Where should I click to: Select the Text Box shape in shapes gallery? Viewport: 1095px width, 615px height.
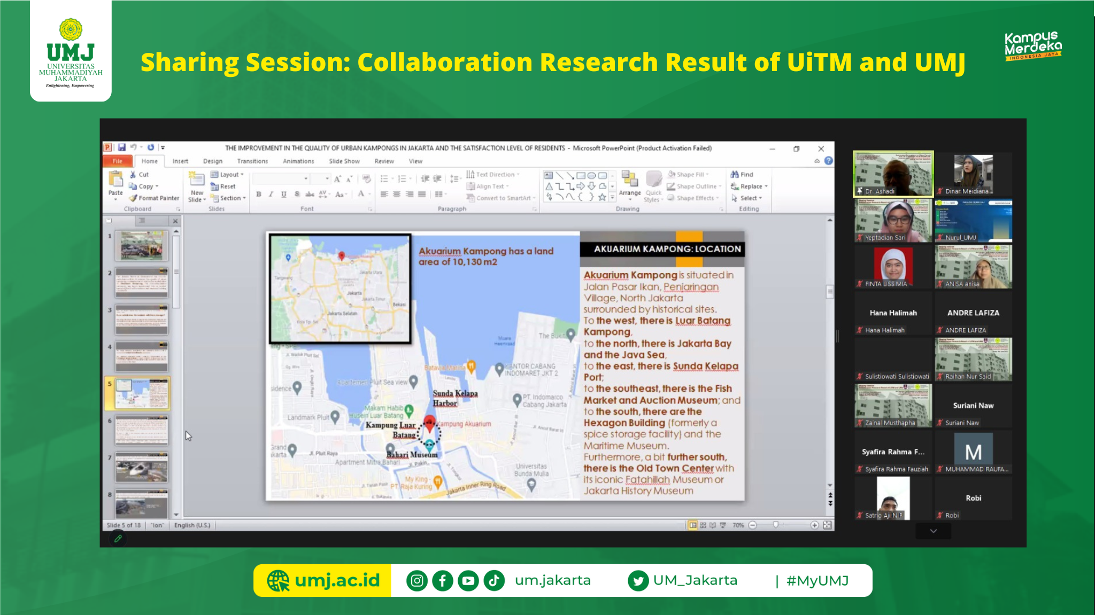(549, 175)
